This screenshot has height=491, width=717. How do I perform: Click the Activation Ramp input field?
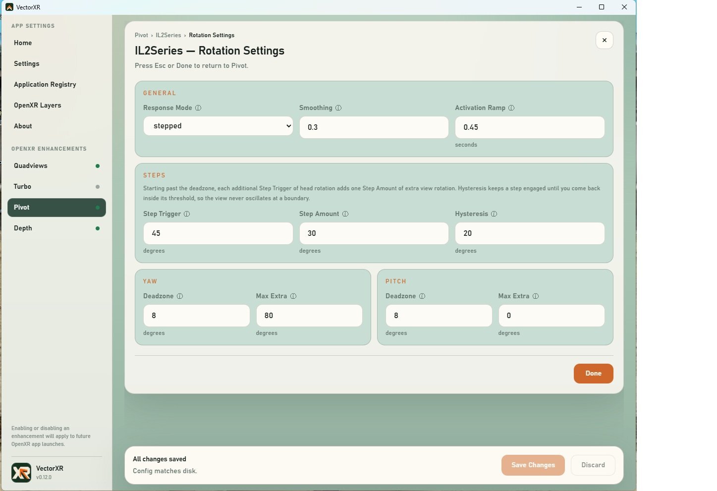point(530,127)
